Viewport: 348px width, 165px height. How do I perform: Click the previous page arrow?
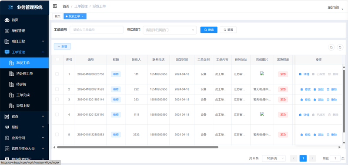click(294, 158)
